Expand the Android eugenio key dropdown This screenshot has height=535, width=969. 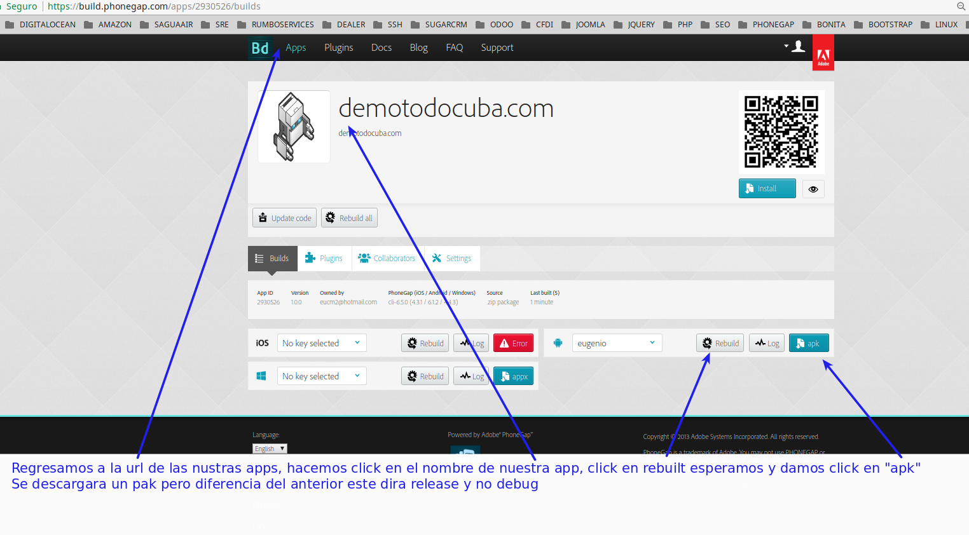[617, 343]
